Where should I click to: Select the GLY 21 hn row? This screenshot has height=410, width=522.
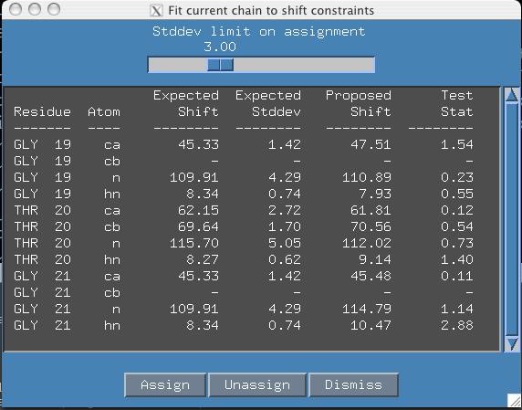[244, 325]
